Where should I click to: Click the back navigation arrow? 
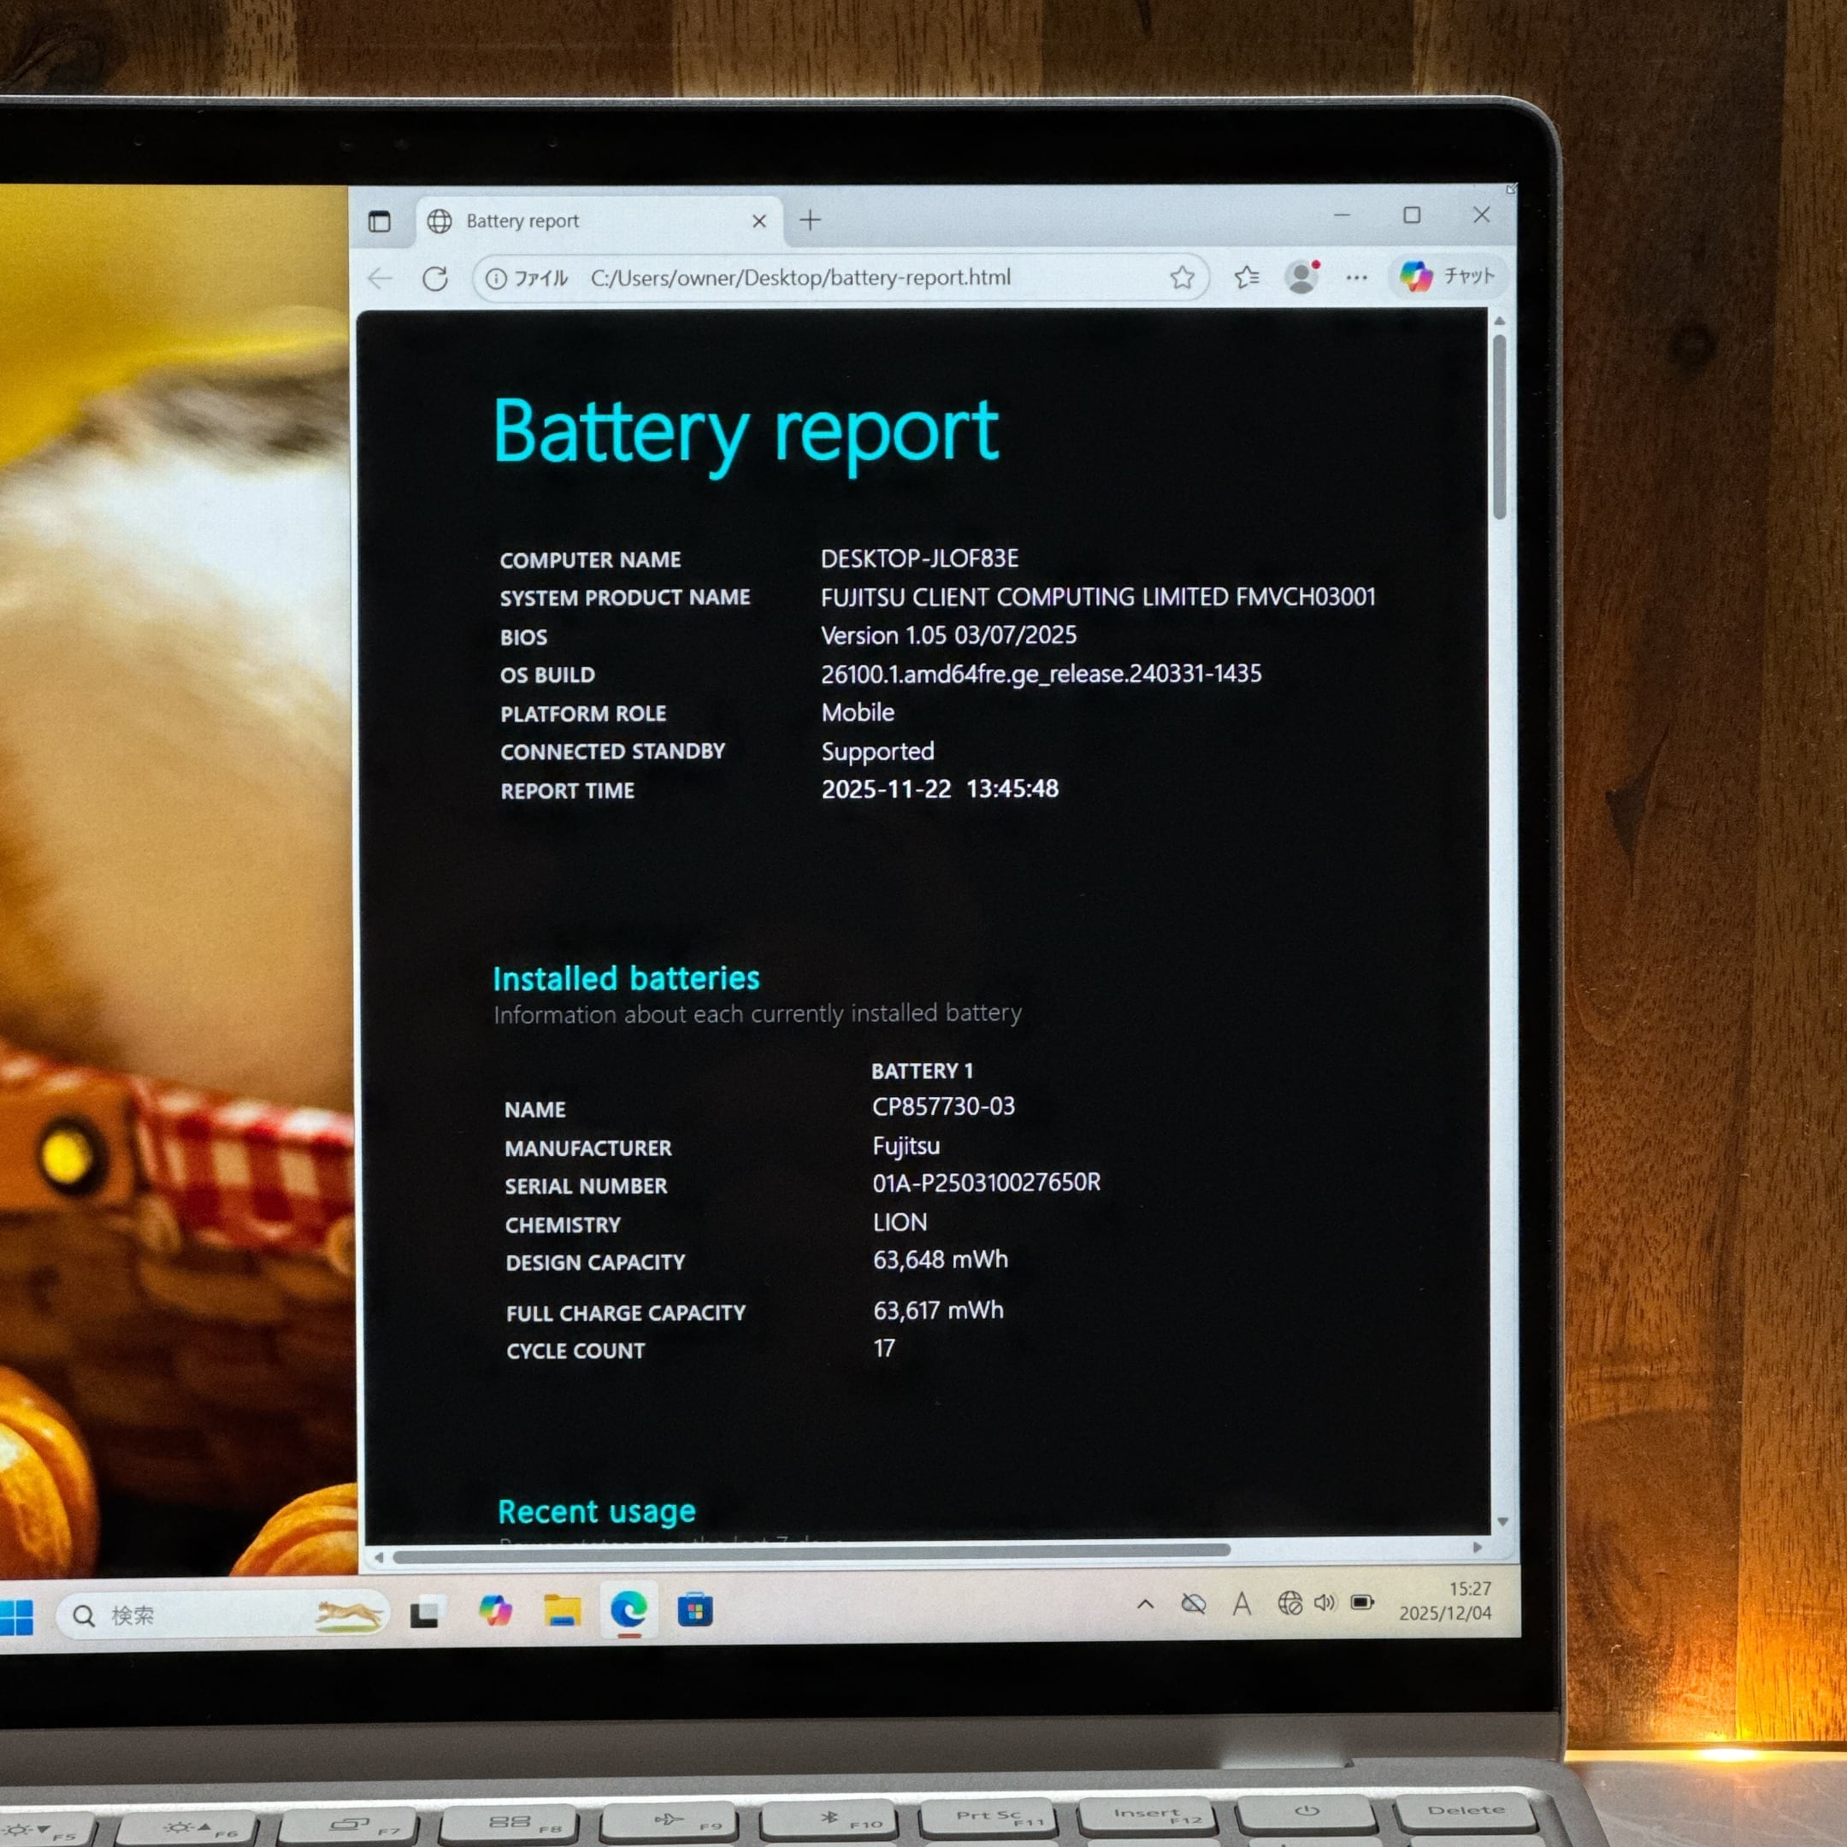pyautogui.click(x=381, y=278)
